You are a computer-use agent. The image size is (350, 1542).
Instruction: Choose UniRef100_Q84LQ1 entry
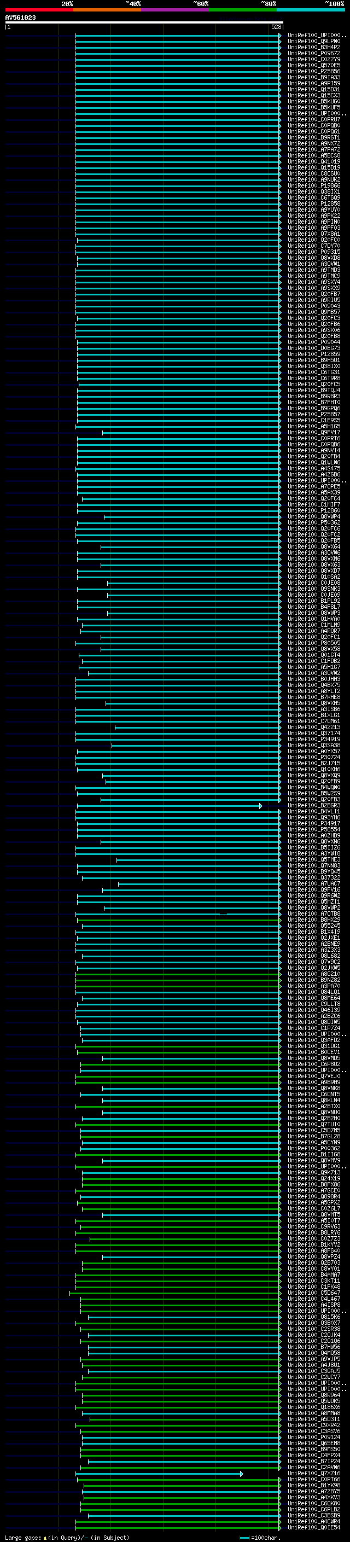click(x=314, y=992)
